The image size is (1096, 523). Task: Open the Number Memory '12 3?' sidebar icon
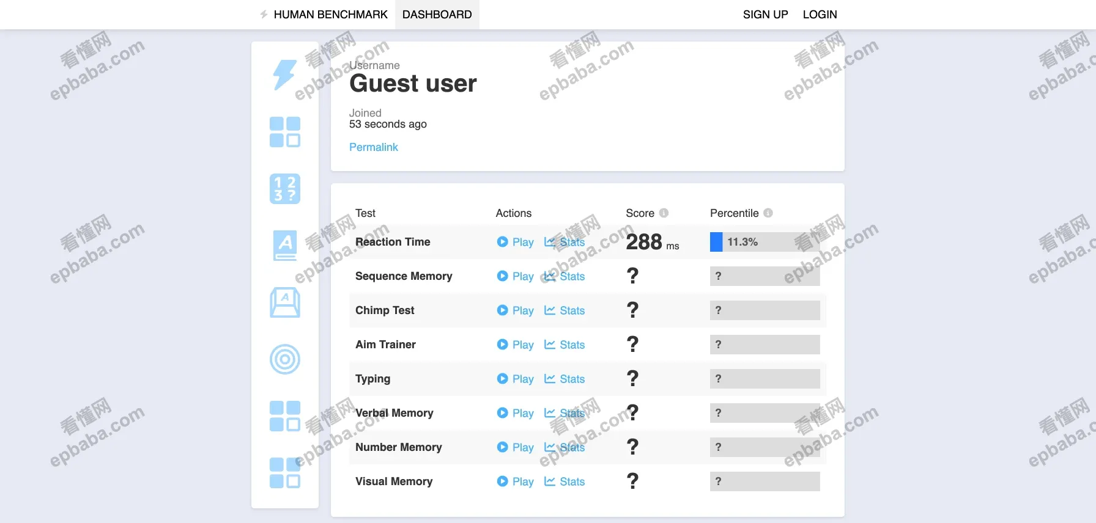285,189
